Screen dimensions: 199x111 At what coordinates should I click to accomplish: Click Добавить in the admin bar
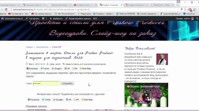(56, 18)
